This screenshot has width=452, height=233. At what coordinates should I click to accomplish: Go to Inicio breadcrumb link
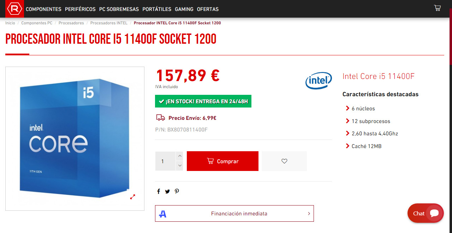click(x=10, y=23)
